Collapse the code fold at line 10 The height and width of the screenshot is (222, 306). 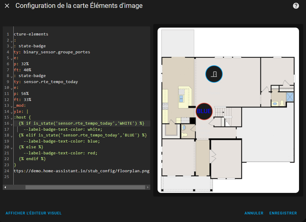pyautogui.click(x=12, y=89)
